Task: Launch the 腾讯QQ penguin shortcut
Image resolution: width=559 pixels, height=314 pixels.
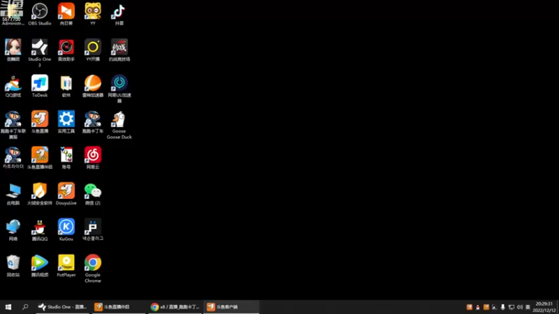Action: click(40, 230)
